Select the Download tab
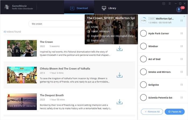The image size is (188, 120). pyautogui.click(x=79, y=8)
